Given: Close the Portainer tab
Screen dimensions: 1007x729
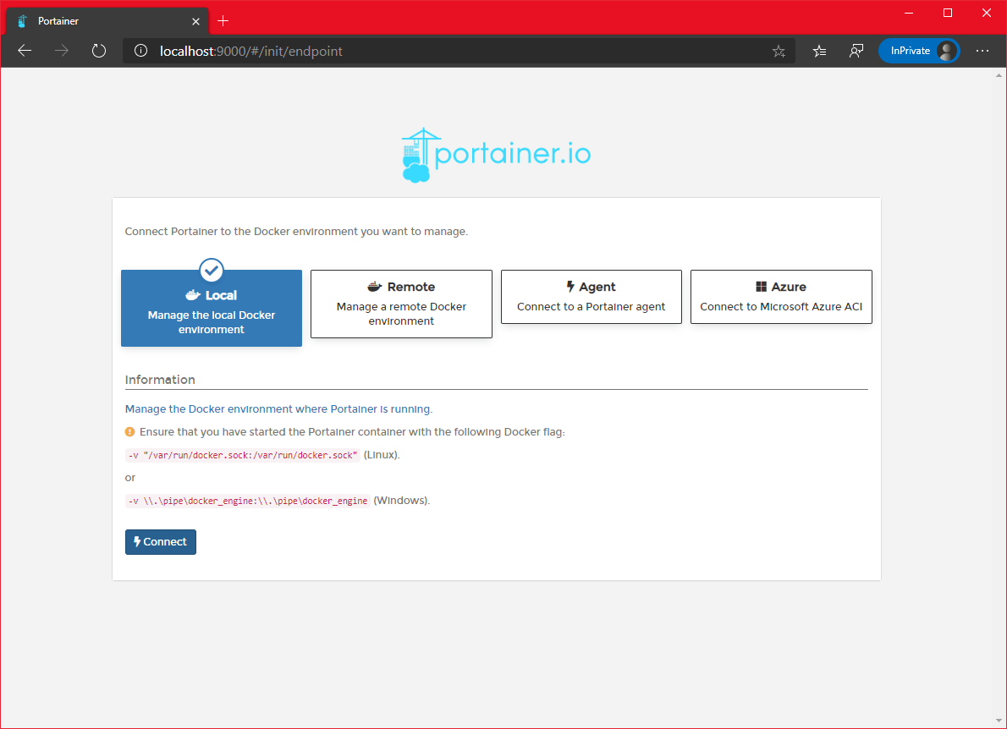Looking at the screenshot, I should point(195,21).
